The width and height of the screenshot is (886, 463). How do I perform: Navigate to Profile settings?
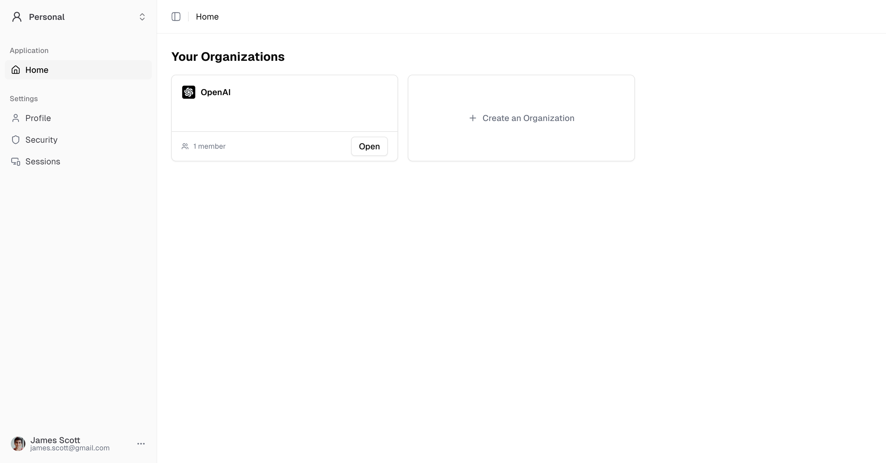click(x=38, y=118)
